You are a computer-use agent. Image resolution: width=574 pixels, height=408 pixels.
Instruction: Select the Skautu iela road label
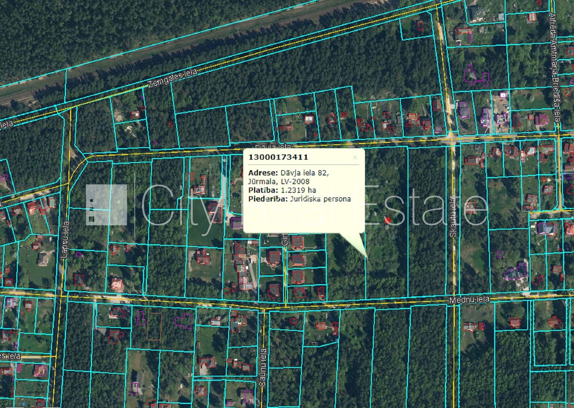(x=453, y=217)
